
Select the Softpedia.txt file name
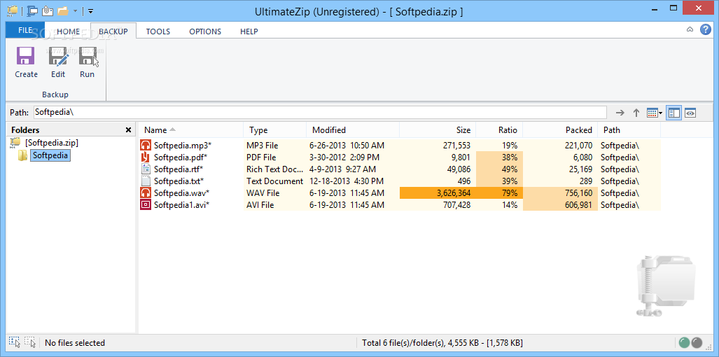(179, 181)
